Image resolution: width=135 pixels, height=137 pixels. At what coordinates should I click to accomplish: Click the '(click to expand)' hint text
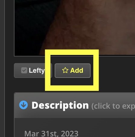(113, 106)
